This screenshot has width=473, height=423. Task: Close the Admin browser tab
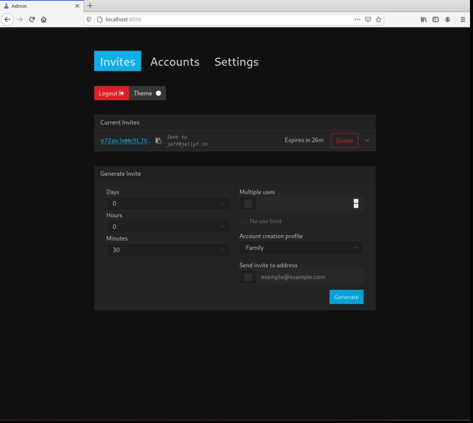coord(77,6)
